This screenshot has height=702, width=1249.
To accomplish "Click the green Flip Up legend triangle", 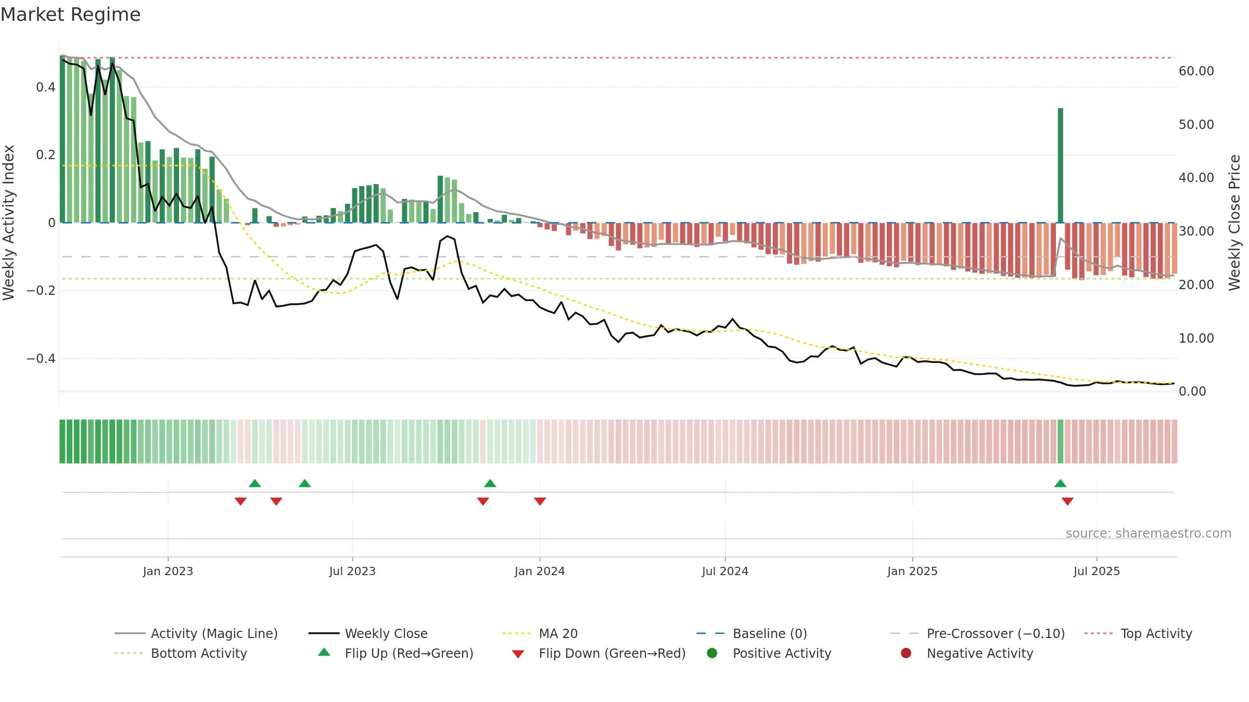I will point(324,652).
